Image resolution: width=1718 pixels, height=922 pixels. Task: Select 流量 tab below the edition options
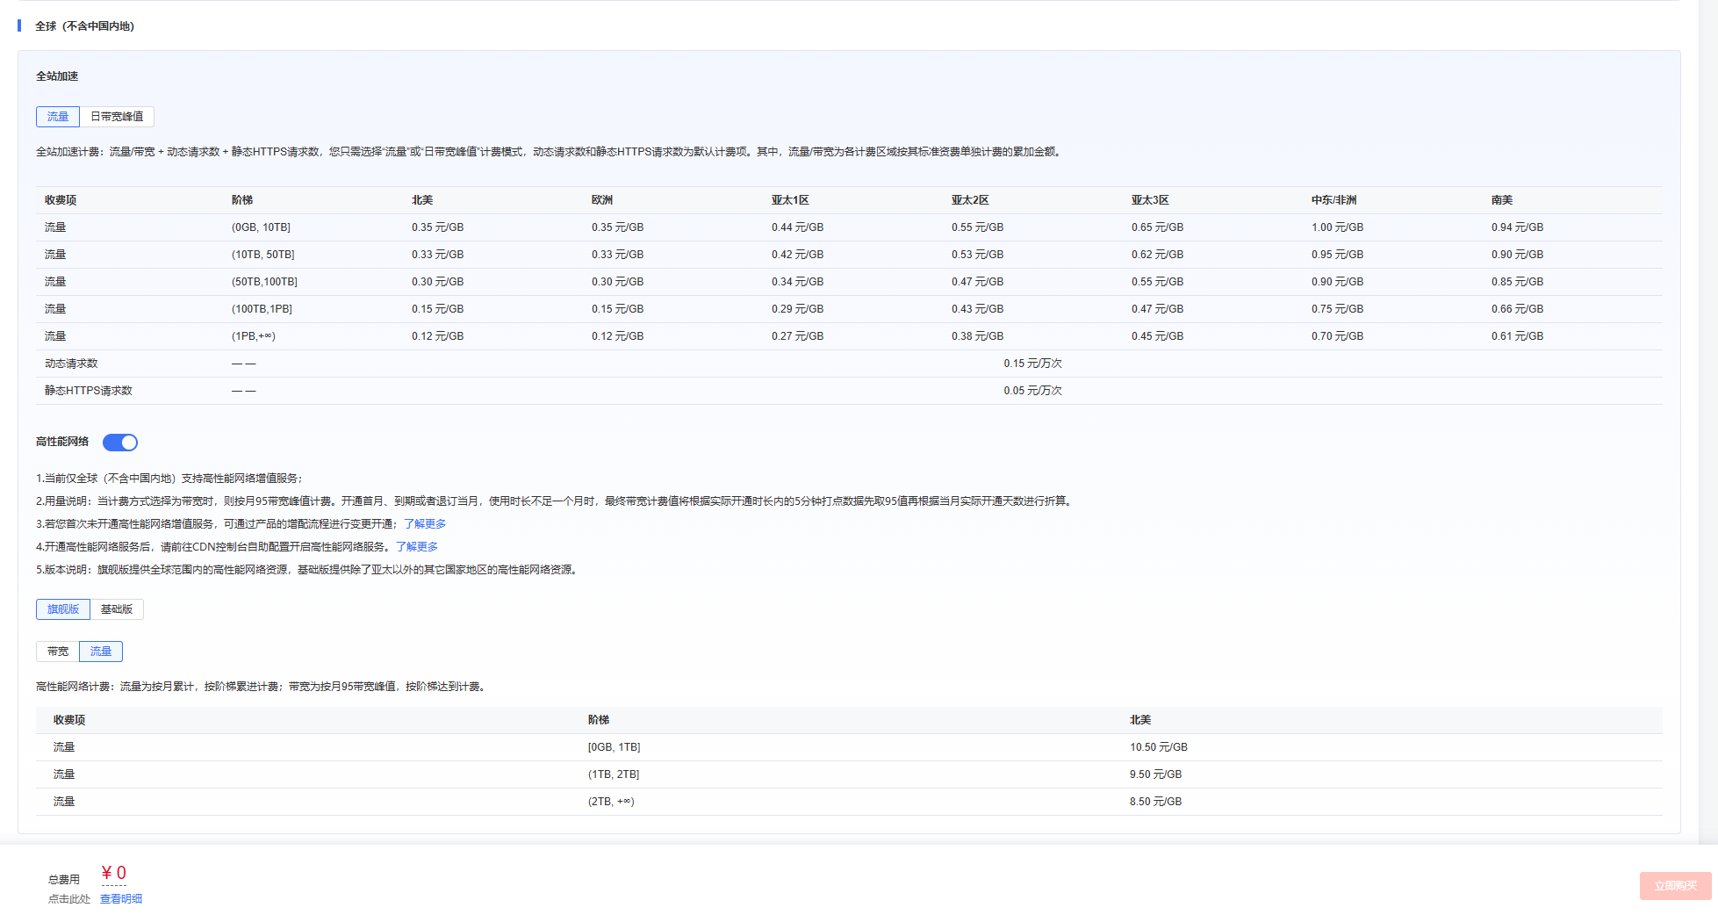tap(101, 652)
